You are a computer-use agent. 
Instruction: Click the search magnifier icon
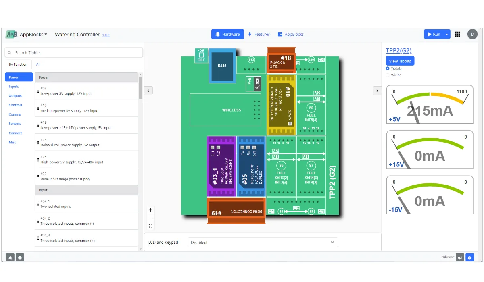tap(10, 52)
